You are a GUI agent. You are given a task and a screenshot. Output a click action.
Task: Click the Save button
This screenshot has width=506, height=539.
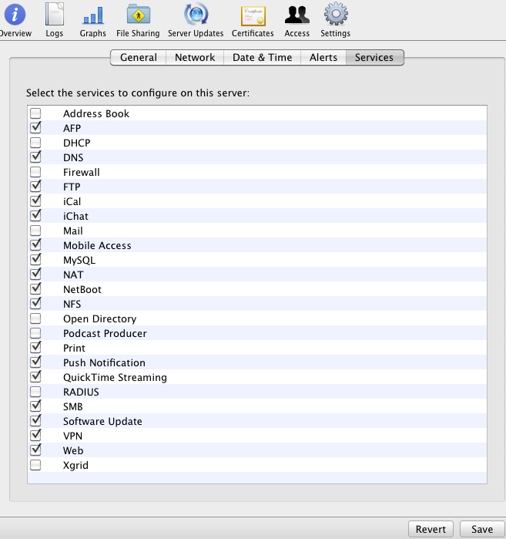pos(482,529)
